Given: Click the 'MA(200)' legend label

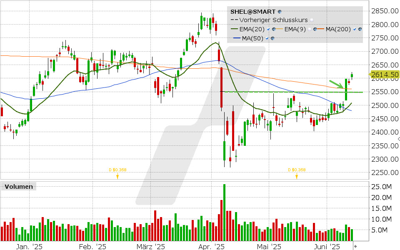Looking at the screenshot, I should [x=338, y=29].
